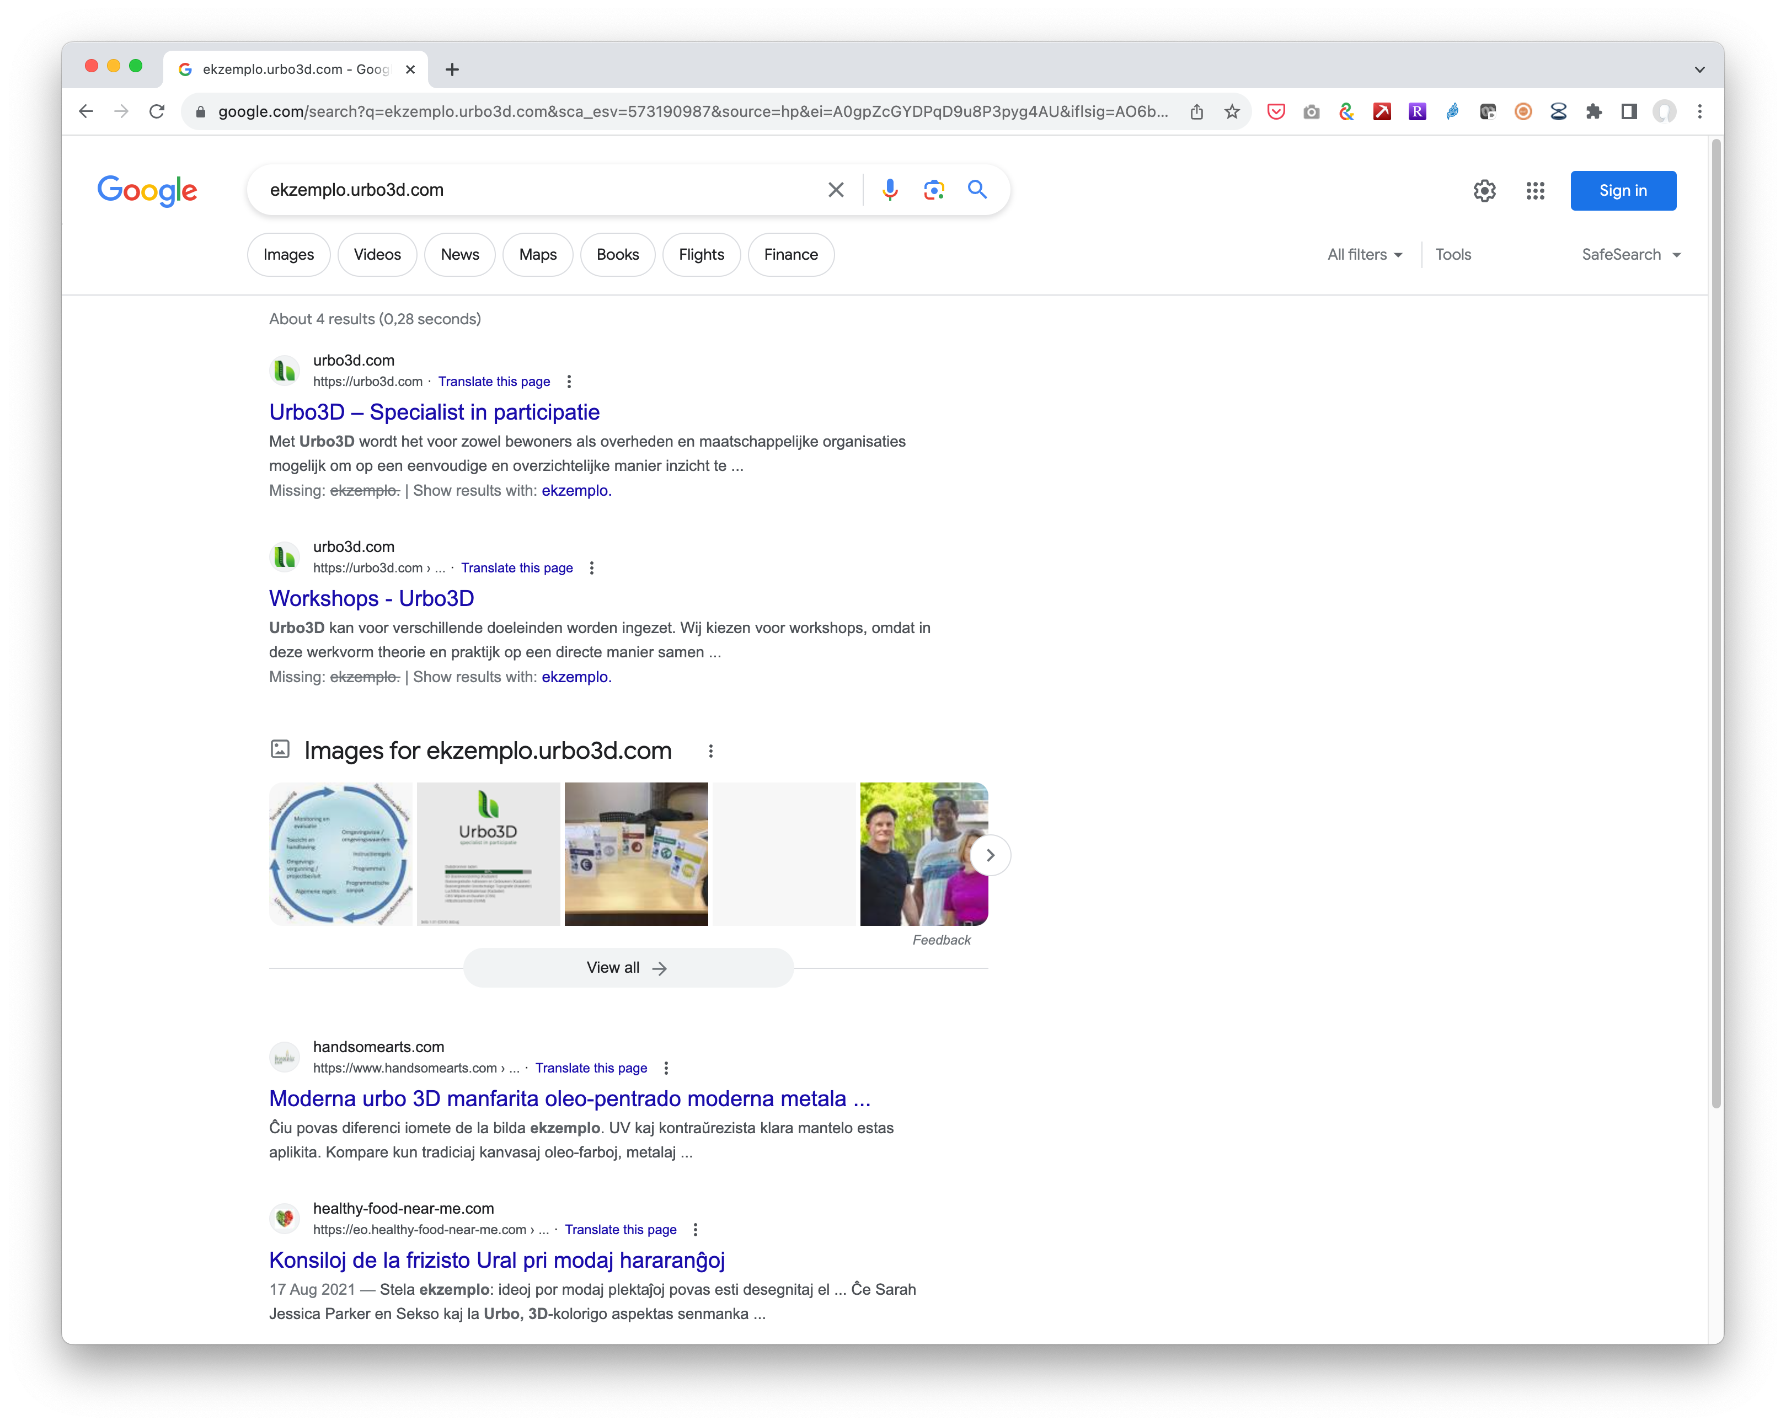Open Google quick settings gear
The image size is (1786, 1426).
point(1484,191)
